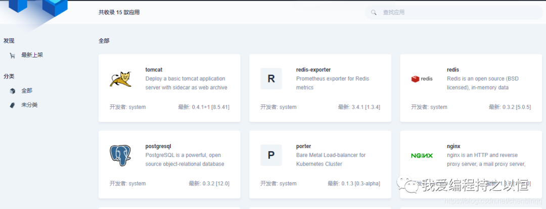Image resolution: width=546 pixels, height=209 pixels.
Task: Open the nginx app title
Action: click(x=453, y=146)
